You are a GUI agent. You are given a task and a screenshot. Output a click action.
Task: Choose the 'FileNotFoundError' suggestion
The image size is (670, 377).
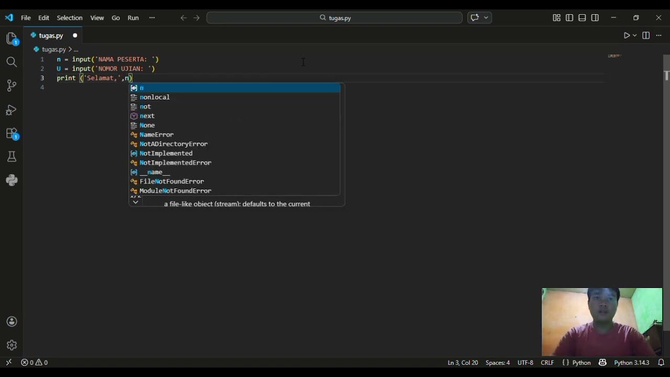234,182
